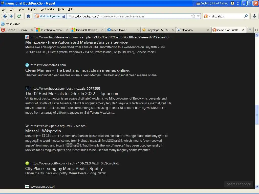This screenshot has width=259, height=194.
Task: Open the View menu
Action: point(21,9)
